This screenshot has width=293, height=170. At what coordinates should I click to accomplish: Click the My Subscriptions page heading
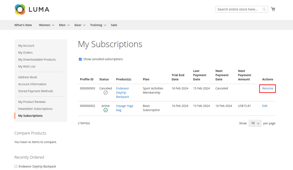(110, 44)
